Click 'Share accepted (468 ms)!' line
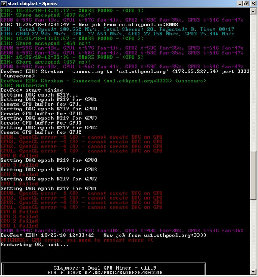 (x=45, y=43)
